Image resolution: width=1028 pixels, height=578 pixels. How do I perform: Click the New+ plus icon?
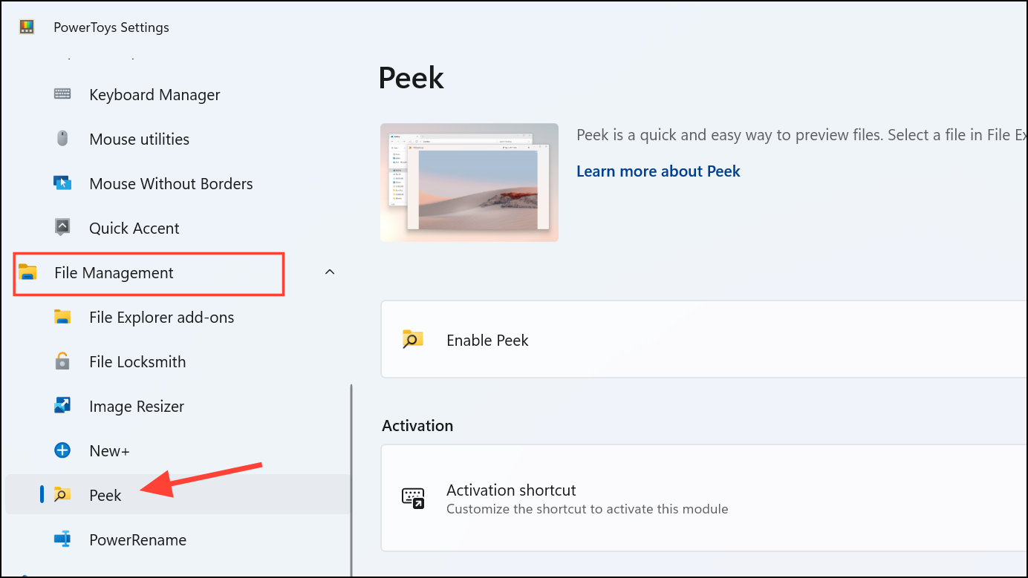(x=62, y=450)
